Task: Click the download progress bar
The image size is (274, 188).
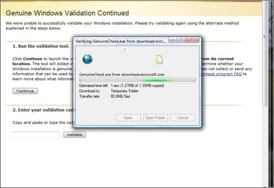Action: click(x=137, y=80)
